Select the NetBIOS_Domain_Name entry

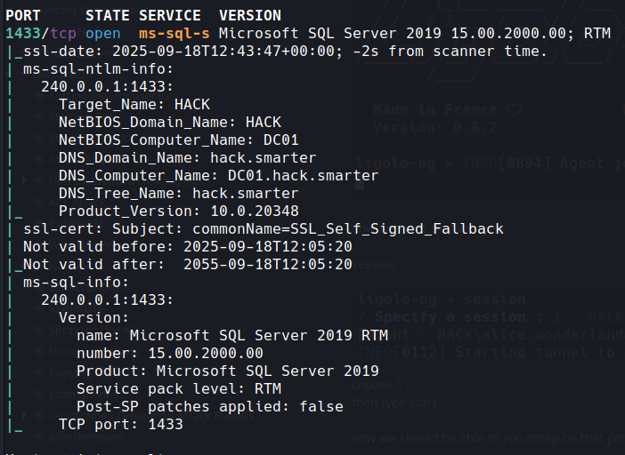(169, 122)
